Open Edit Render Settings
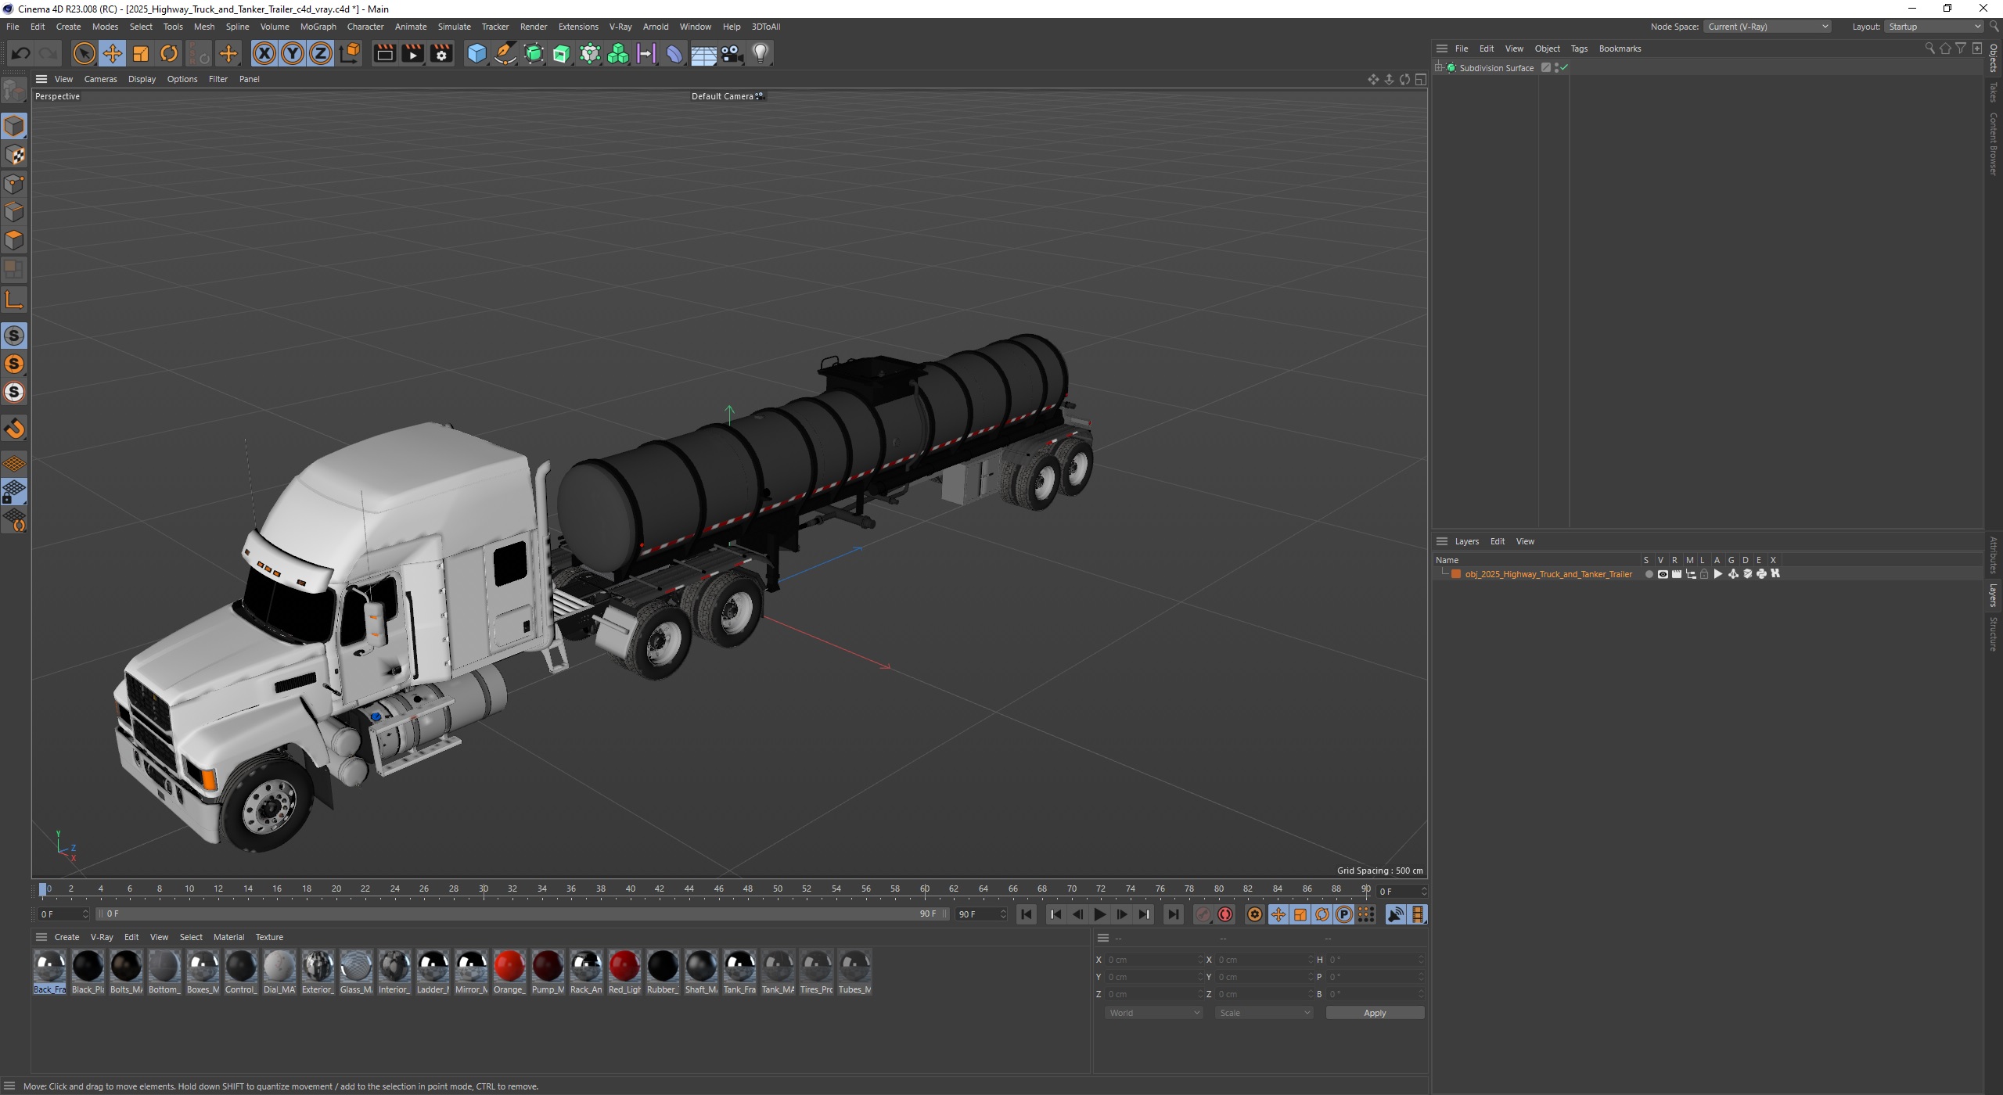Viewport: 2003px width, 1095px height. 441,53
